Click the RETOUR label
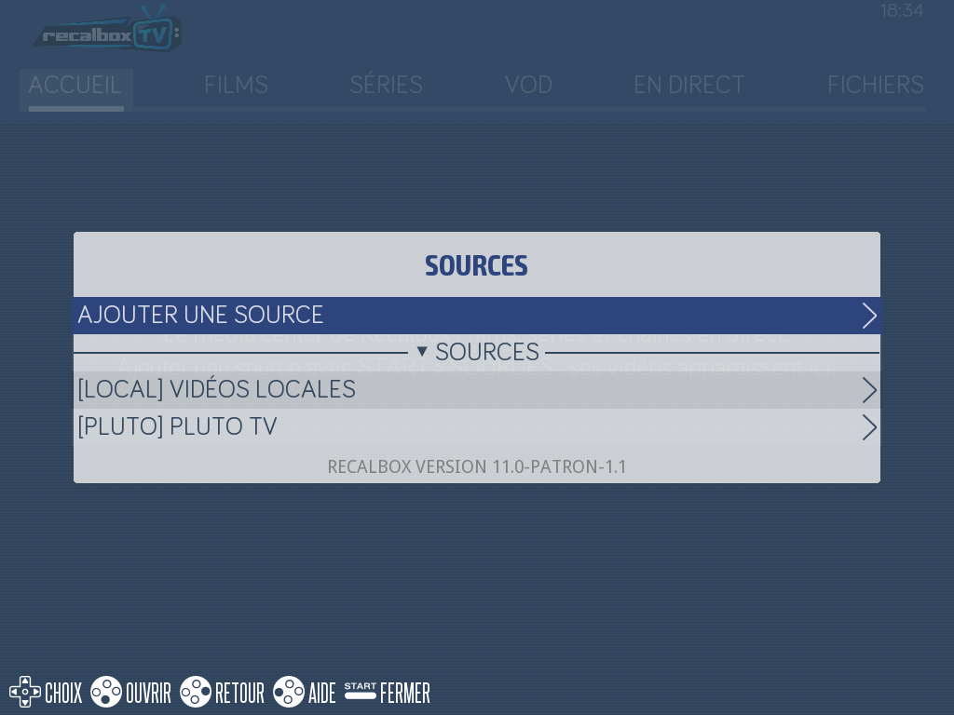This screenshot has width=954, height=715. [x=239, y=693]
